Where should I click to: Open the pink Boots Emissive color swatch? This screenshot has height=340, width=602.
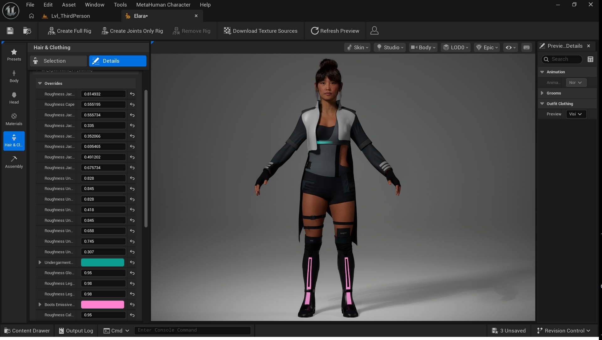point(103,305)
